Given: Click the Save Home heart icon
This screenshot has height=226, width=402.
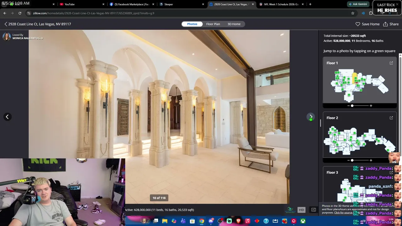Looking at the screenshot, I should [x=358, y=24].
